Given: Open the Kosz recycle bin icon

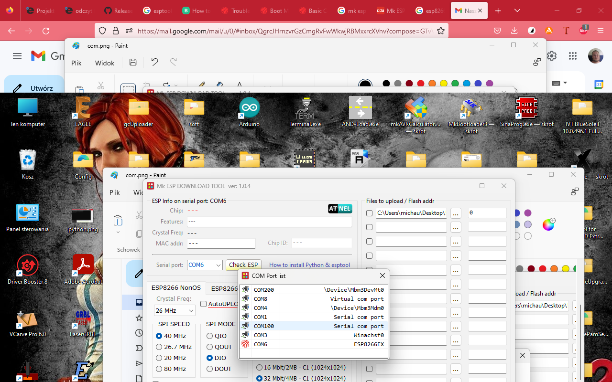Looking at the screenshot, I should [28, 164].
